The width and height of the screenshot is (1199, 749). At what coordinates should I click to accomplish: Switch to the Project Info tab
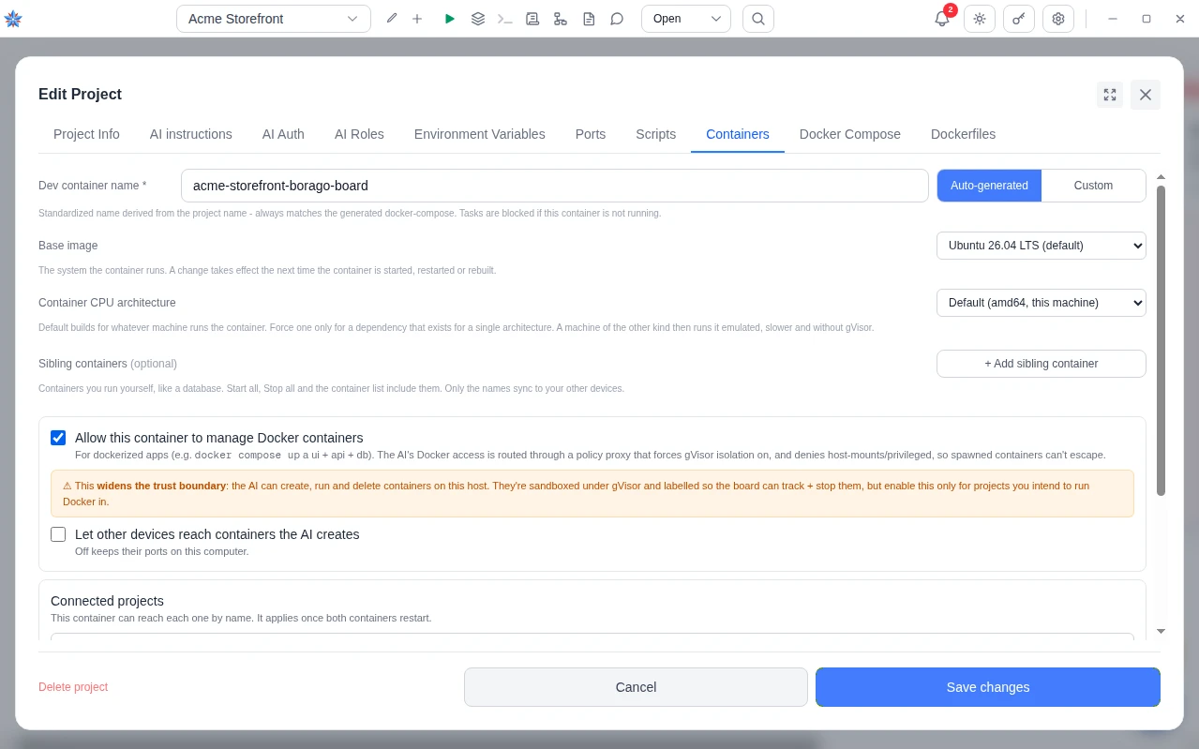[x=86, y=134]
